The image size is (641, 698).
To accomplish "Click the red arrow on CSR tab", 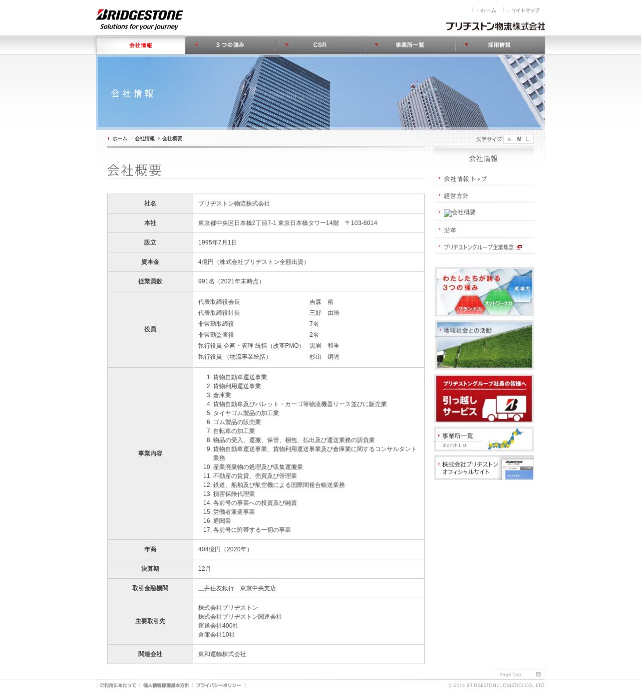I will point(287,45).
